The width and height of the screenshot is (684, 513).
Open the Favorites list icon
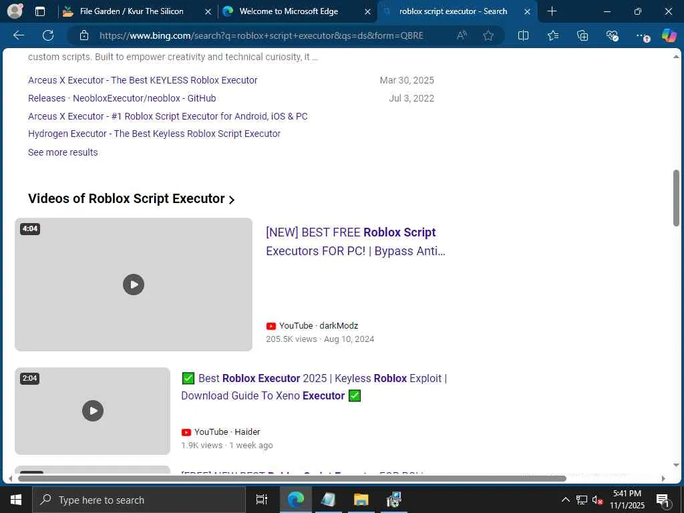tap(552, 35)
